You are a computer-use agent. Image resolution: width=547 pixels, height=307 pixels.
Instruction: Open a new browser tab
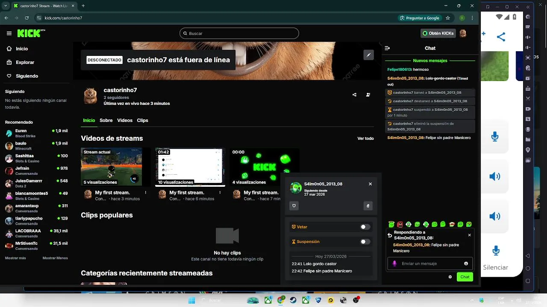pyautogui.click(x=83, y=6)
